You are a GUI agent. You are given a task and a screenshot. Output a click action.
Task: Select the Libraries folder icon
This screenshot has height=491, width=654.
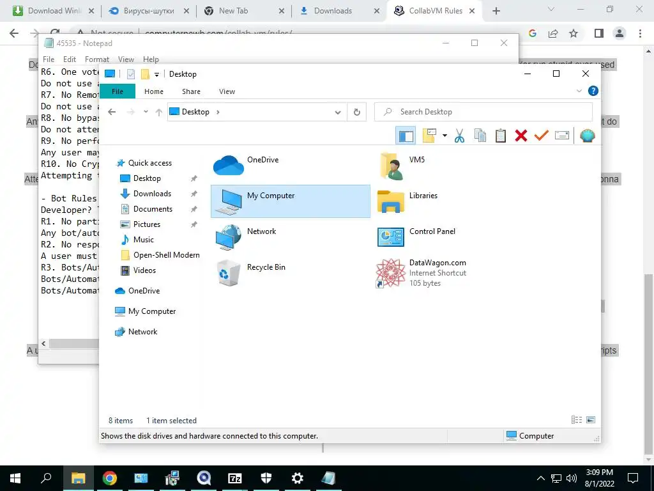point(391,201)
